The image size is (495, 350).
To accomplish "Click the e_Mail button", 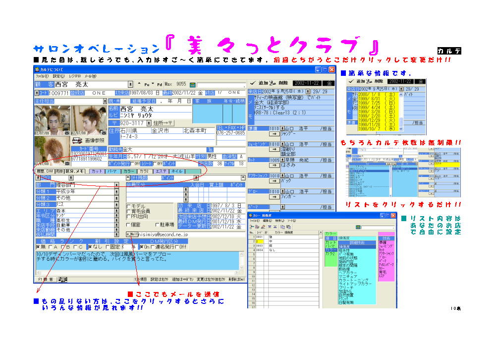I will point(132,234).
